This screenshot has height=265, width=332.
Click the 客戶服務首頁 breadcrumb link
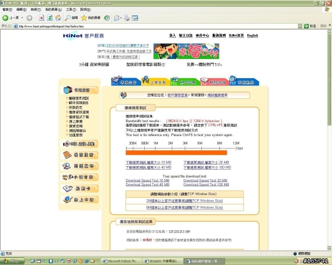pos(177,95)
